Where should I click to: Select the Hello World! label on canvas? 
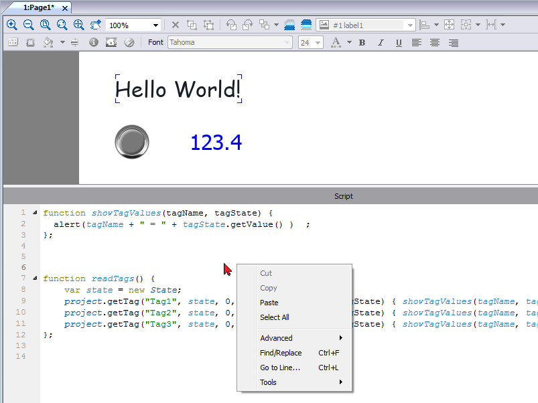coord(178,89)
